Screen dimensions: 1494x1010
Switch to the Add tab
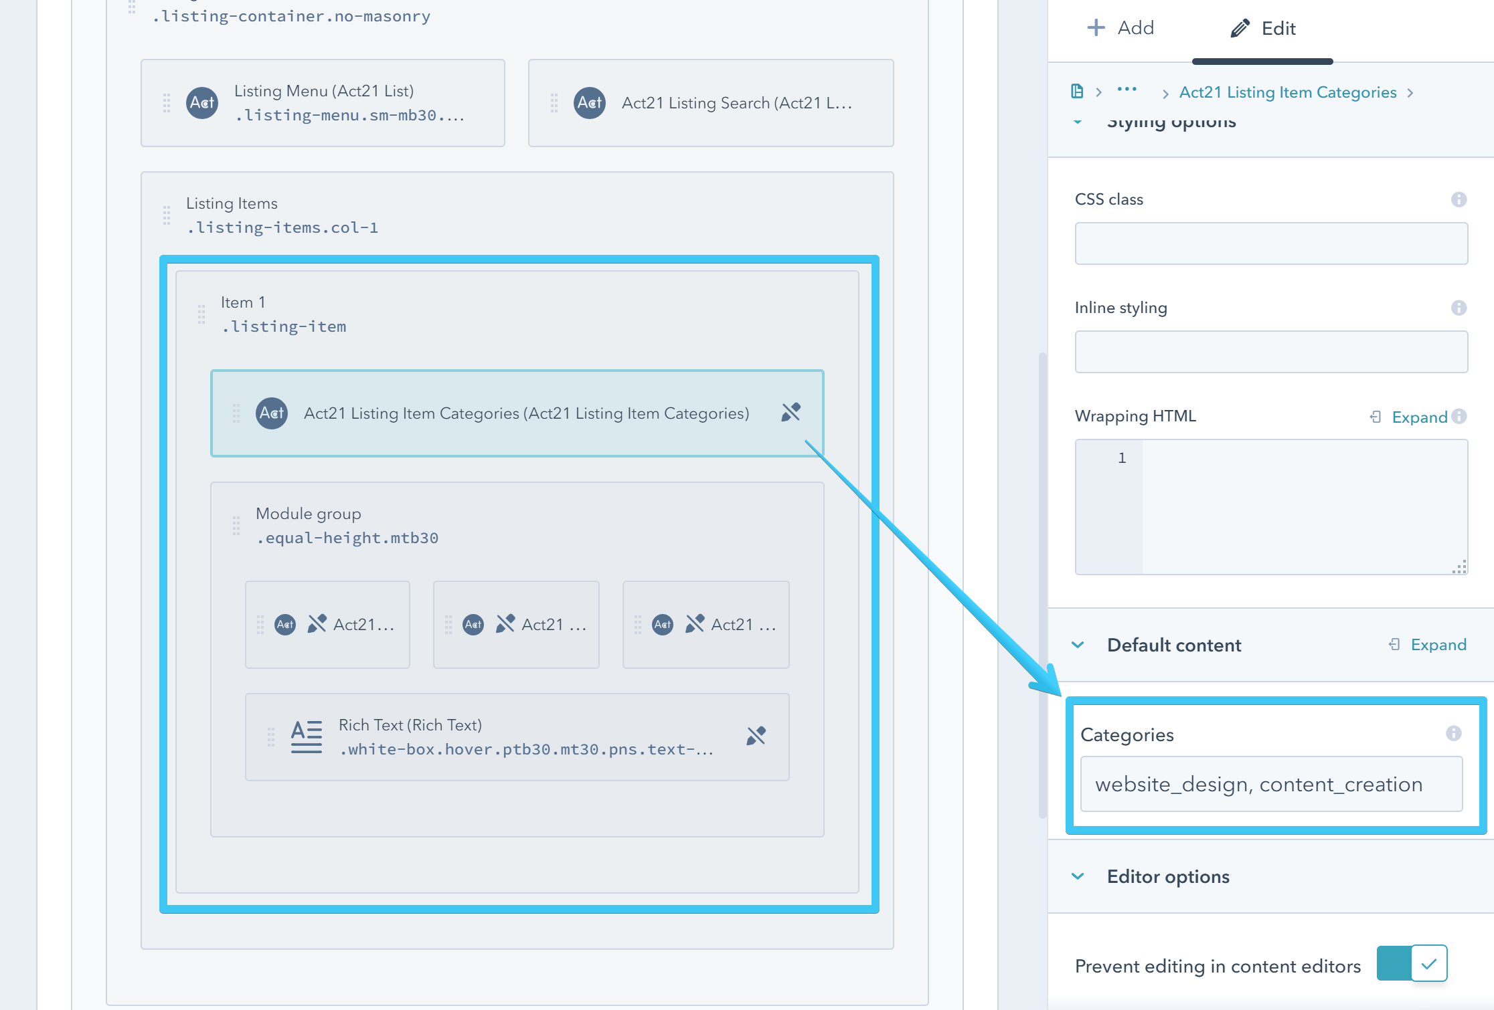click(x=1121, y=28)
